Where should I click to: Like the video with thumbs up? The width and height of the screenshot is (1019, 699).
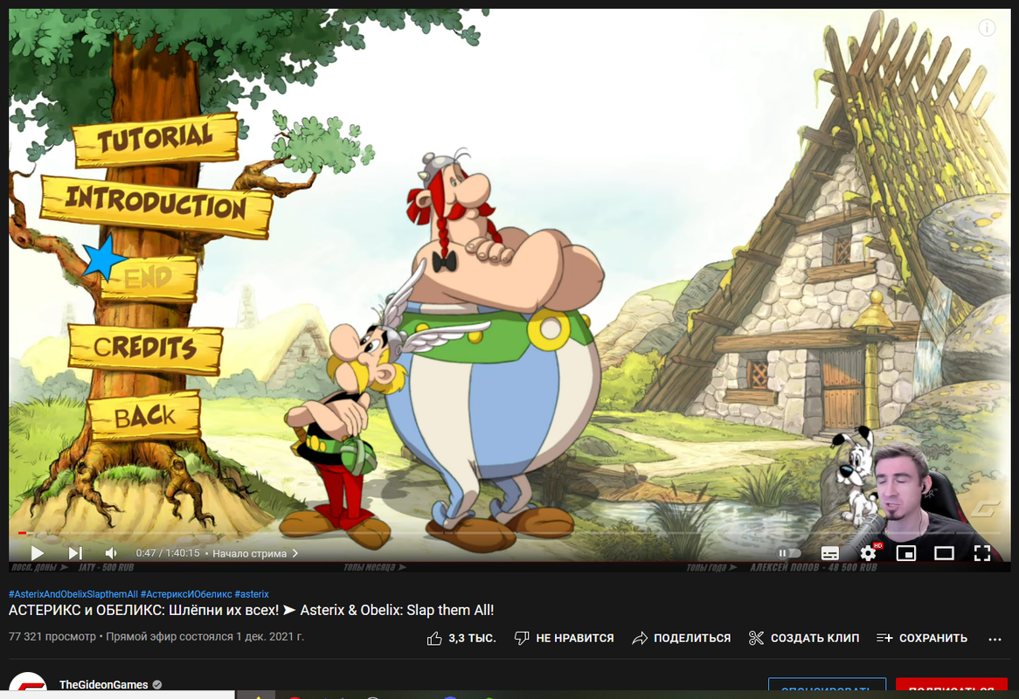[x=461, y=638]
